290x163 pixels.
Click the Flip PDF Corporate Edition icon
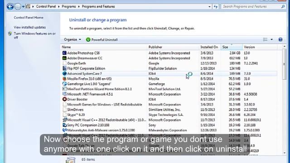[64, 68]
